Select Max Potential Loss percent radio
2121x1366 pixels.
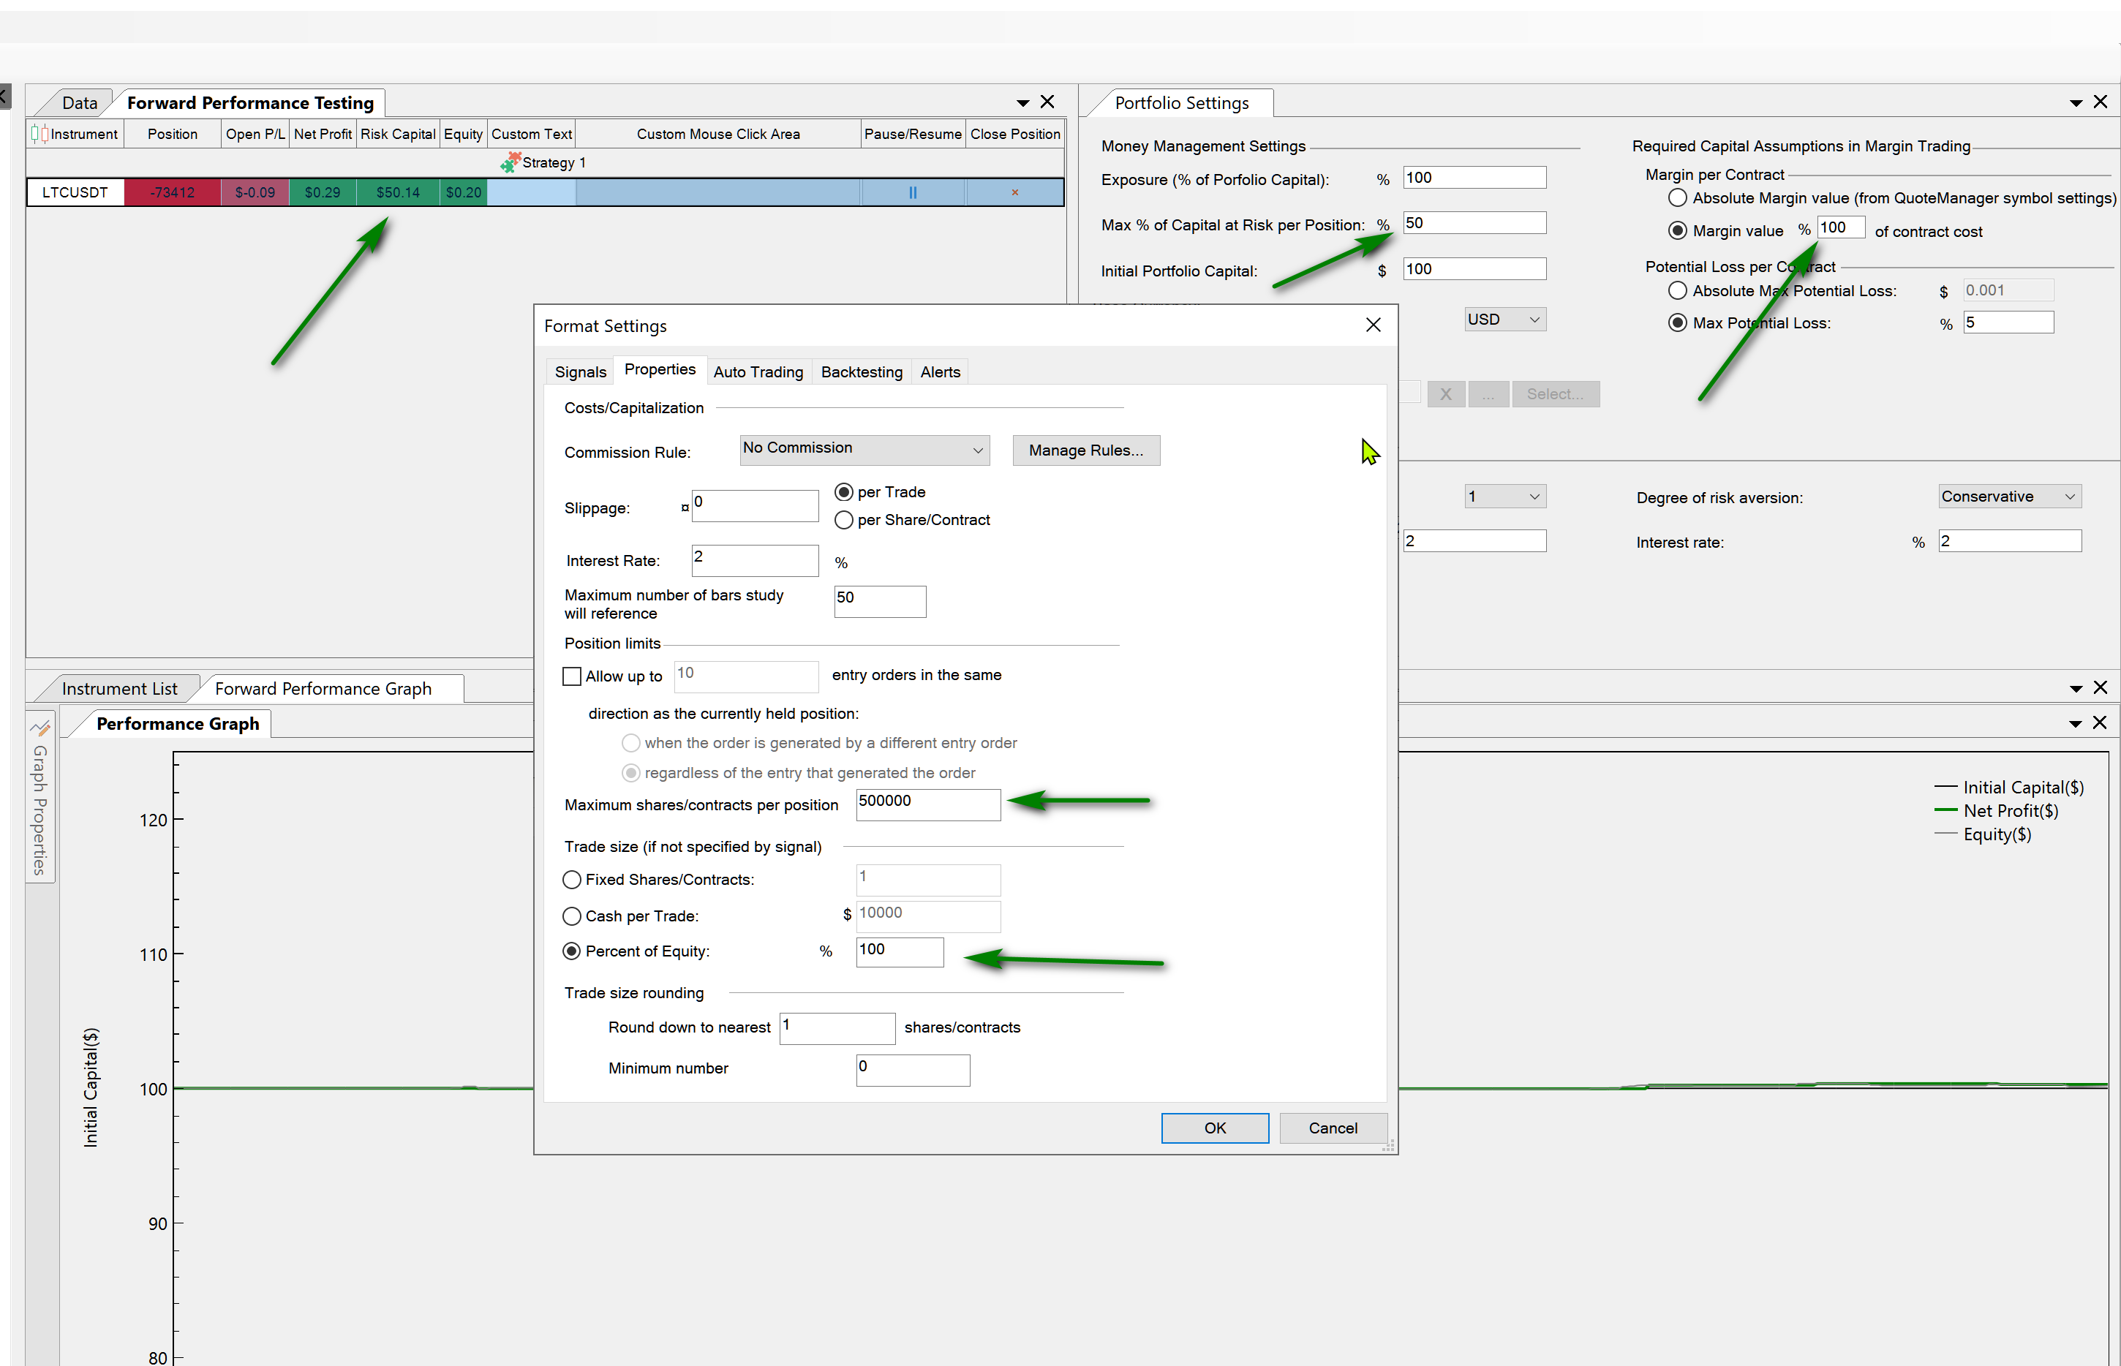pyautogui.click(x=1676, y=323)
